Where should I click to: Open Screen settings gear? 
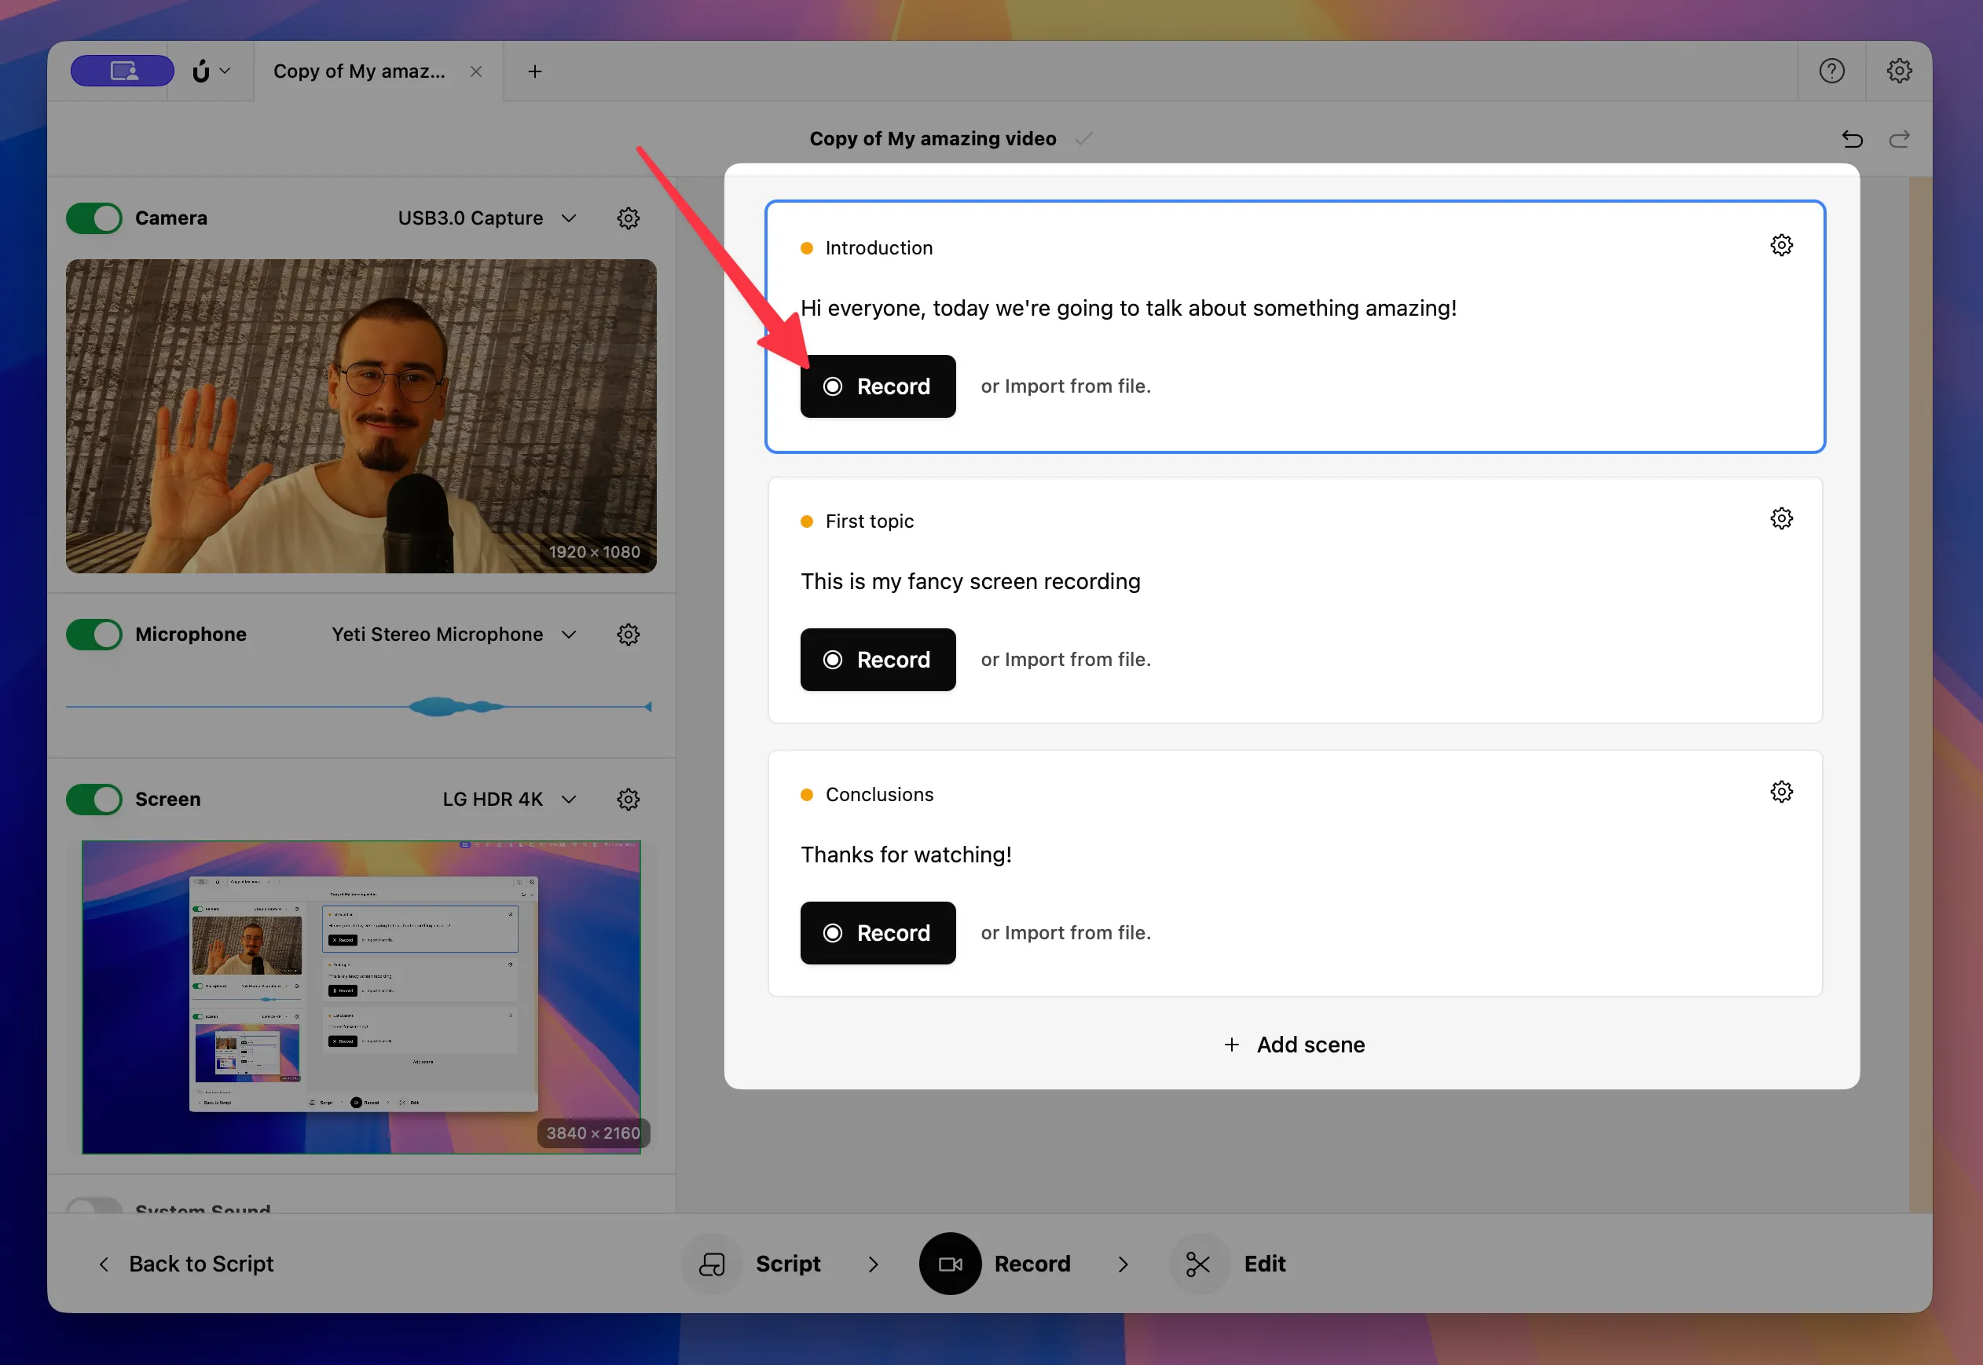coord(628,799)
